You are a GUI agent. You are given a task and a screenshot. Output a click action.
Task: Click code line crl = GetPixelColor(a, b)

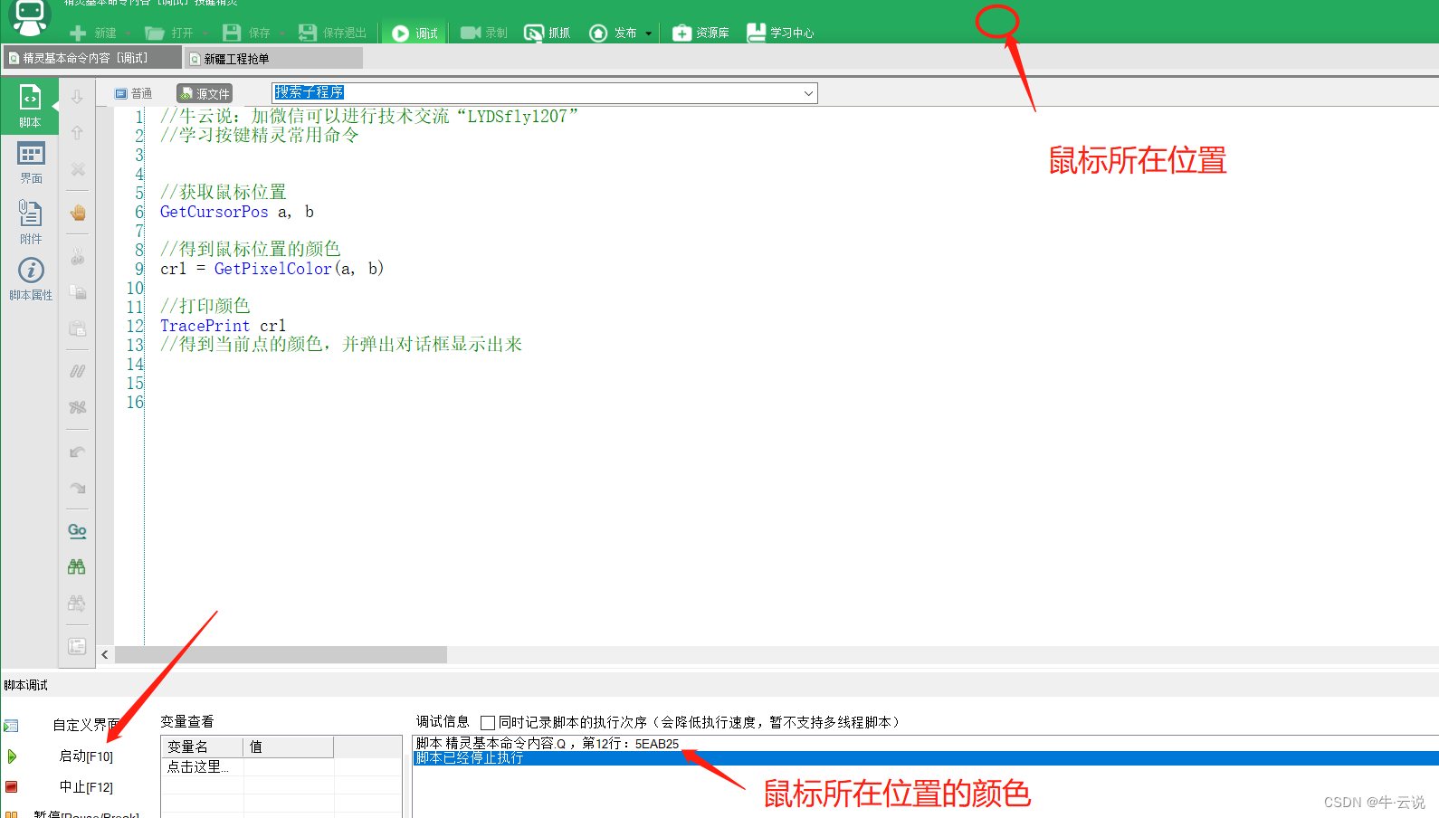coord(272,269)
